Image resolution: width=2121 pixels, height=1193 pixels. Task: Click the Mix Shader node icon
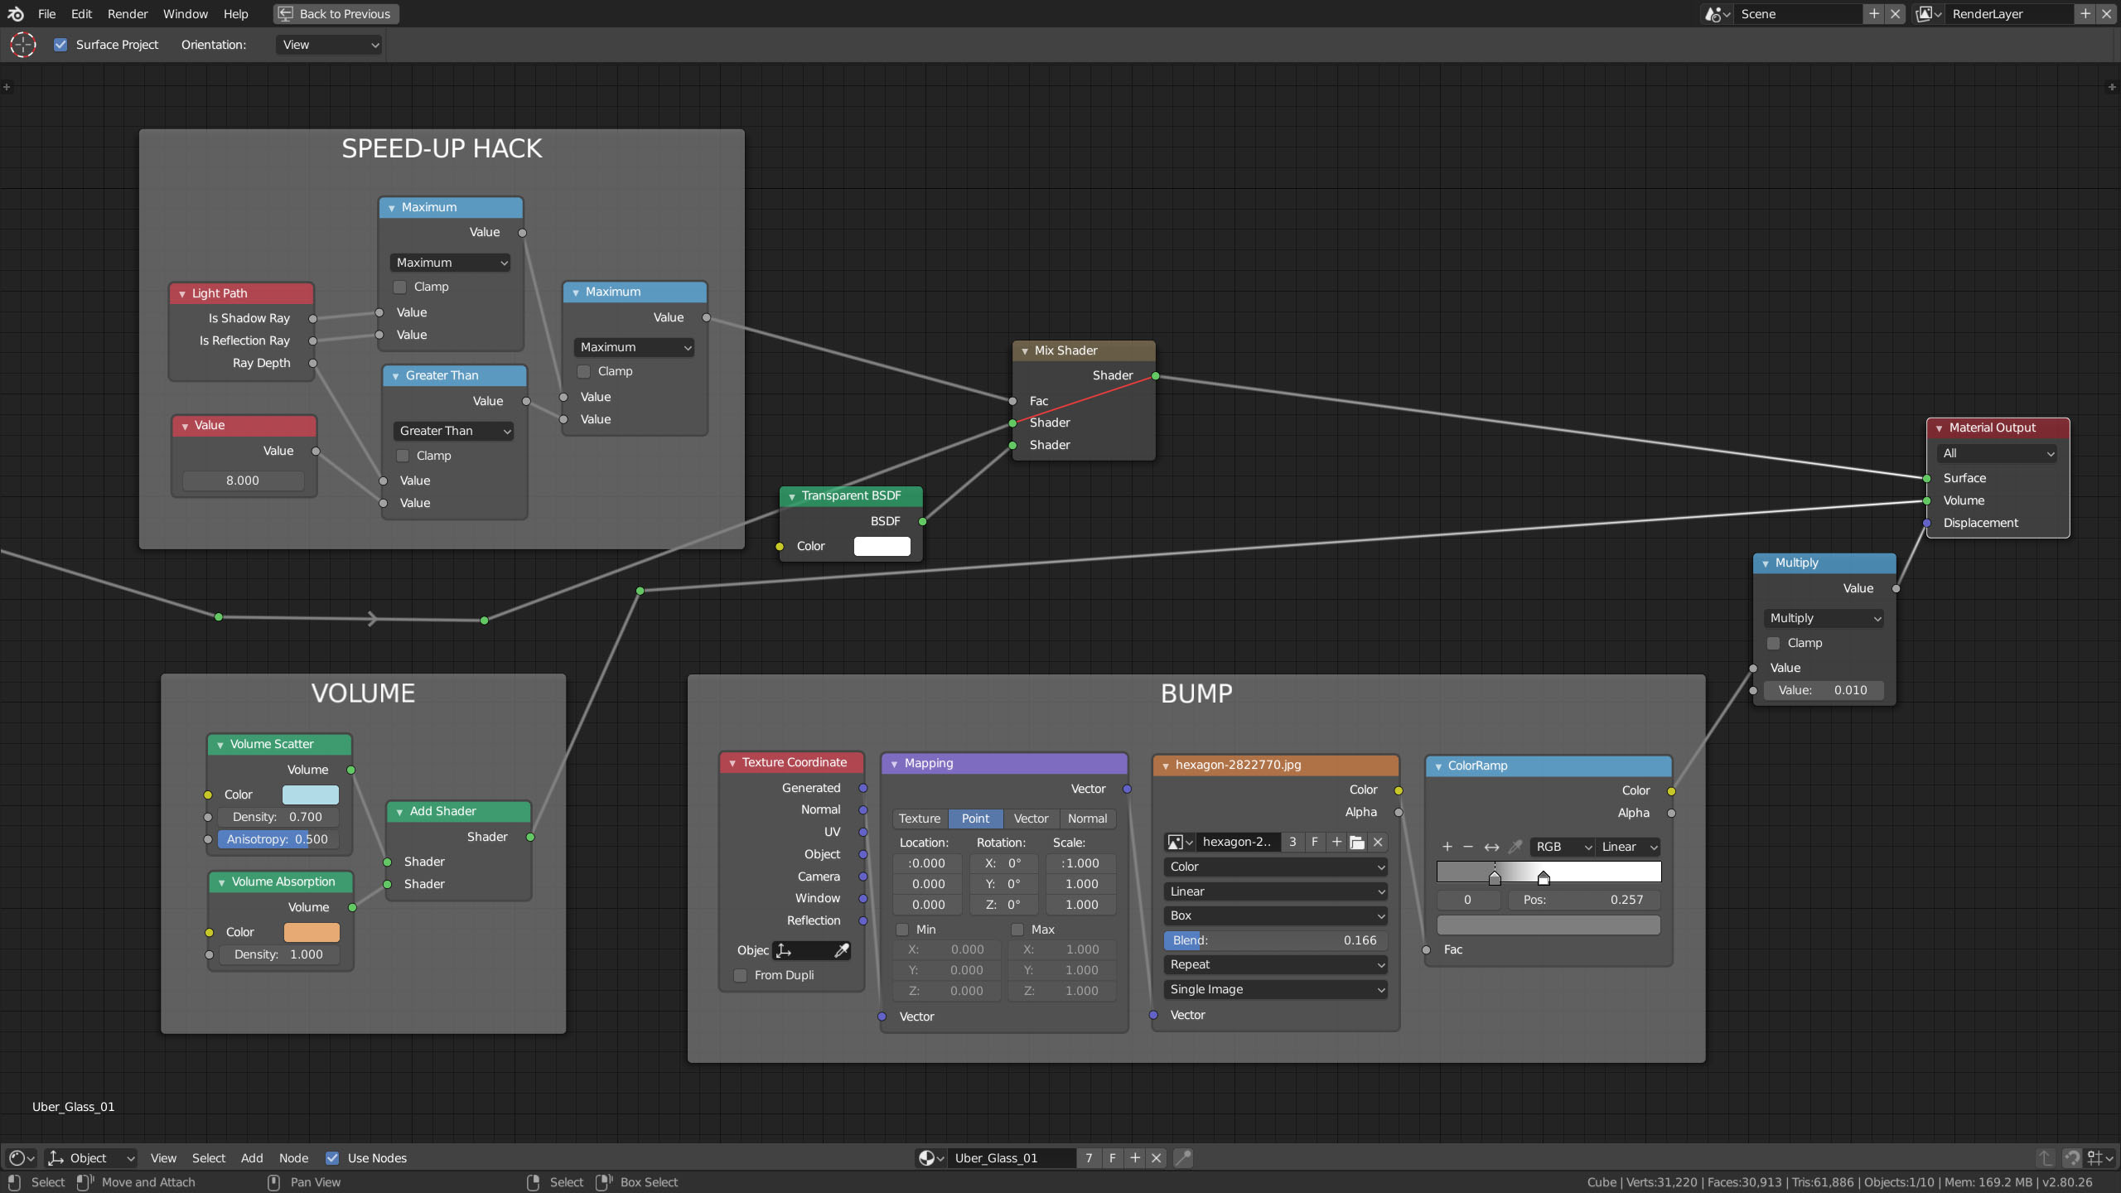click(1026, 350)
